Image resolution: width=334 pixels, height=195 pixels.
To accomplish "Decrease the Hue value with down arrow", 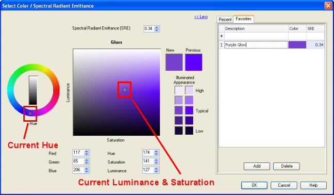I will tap(156, 154).
